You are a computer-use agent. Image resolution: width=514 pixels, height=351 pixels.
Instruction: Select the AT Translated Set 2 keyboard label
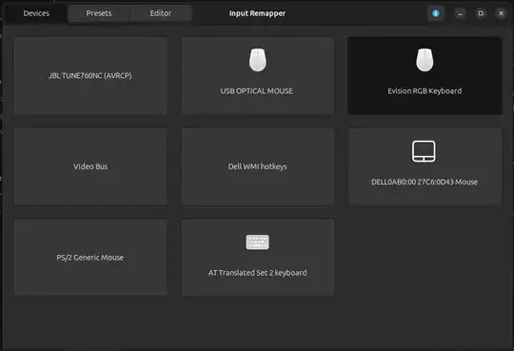pyautogui.click(x=257, y=273)
